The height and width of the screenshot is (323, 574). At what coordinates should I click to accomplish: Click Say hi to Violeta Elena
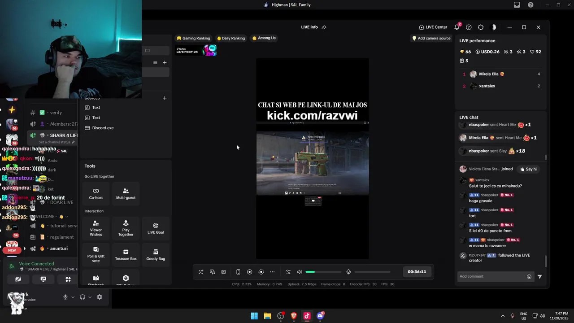tap(528, 169)
